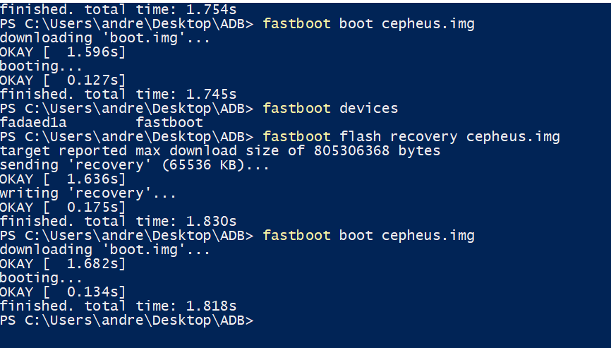
Task: Click the OKAY 0.175s result line
Action: 63,208
